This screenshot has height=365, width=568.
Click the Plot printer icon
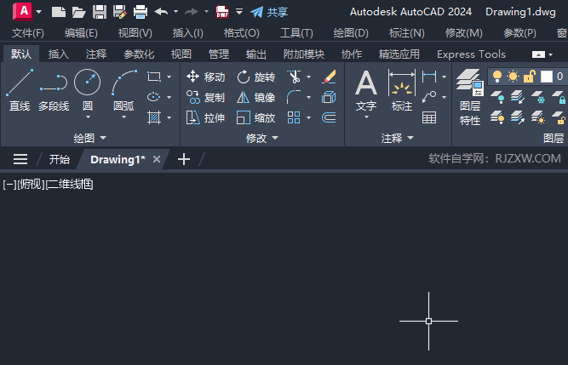click(141, 12)
